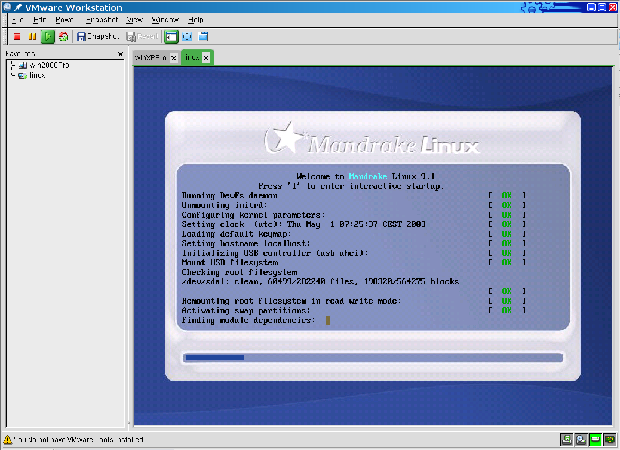
Task: Close the winXPPro tab
Action: [x=174, y=58]
